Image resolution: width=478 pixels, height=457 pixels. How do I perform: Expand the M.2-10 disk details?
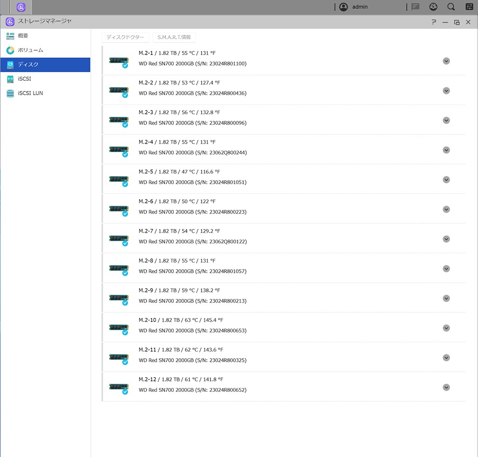point(446,328)
